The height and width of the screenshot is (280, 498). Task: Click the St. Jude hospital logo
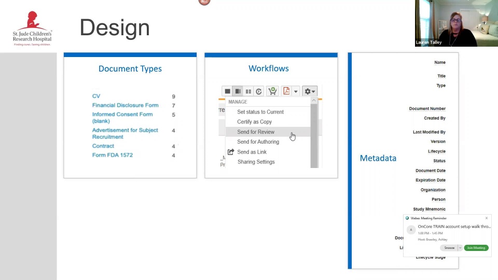[x=32, y=29]
